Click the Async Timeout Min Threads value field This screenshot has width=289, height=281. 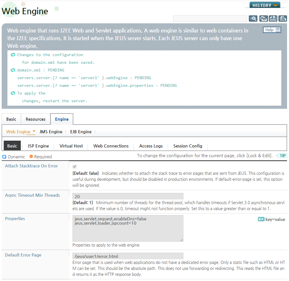coord(128,196)
